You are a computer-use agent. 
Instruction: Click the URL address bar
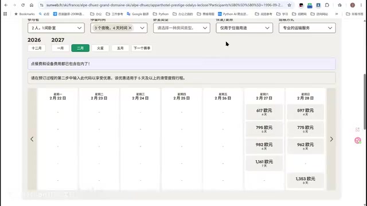pos(164,5)
